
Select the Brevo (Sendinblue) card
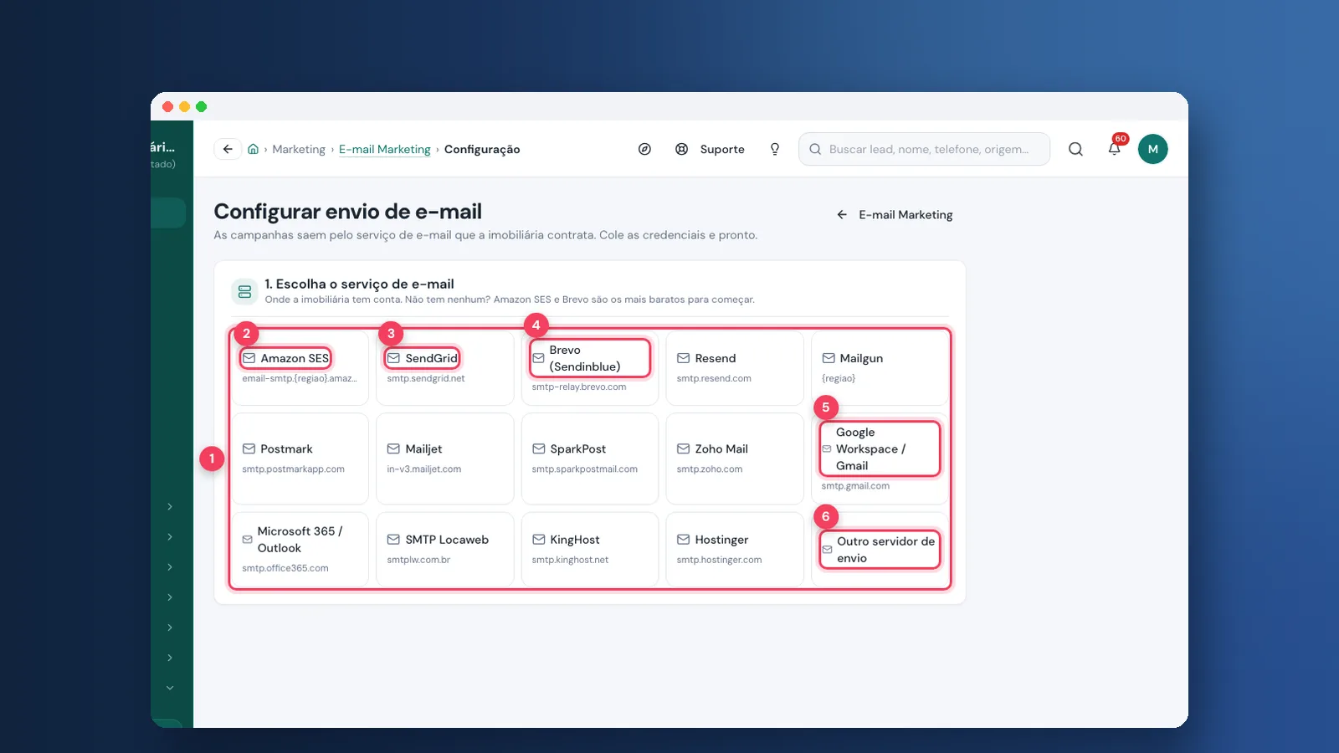[x=589, y=368]
